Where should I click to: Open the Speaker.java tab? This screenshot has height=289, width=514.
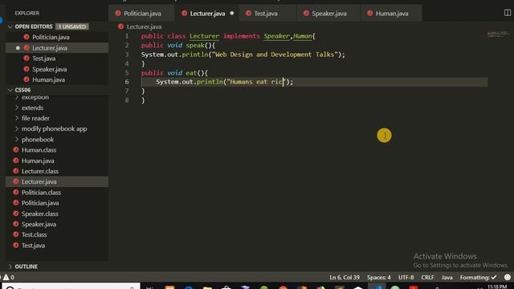point(328,14)
